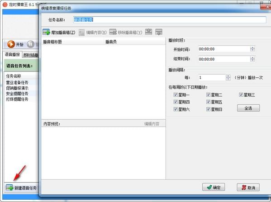Click the 编辑内容 toolbar icon
Screen dimensions: 271x202
click(x=81, y=33)
